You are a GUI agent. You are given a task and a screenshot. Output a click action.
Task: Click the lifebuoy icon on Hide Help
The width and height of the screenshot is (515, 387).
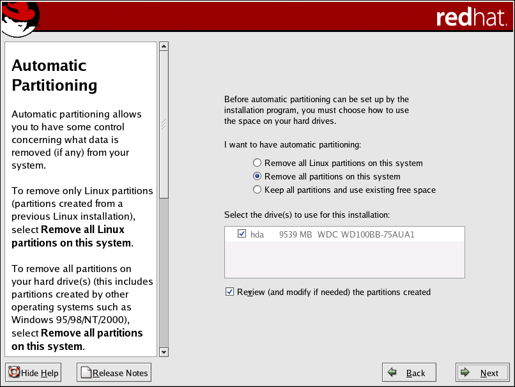[14, 373]
